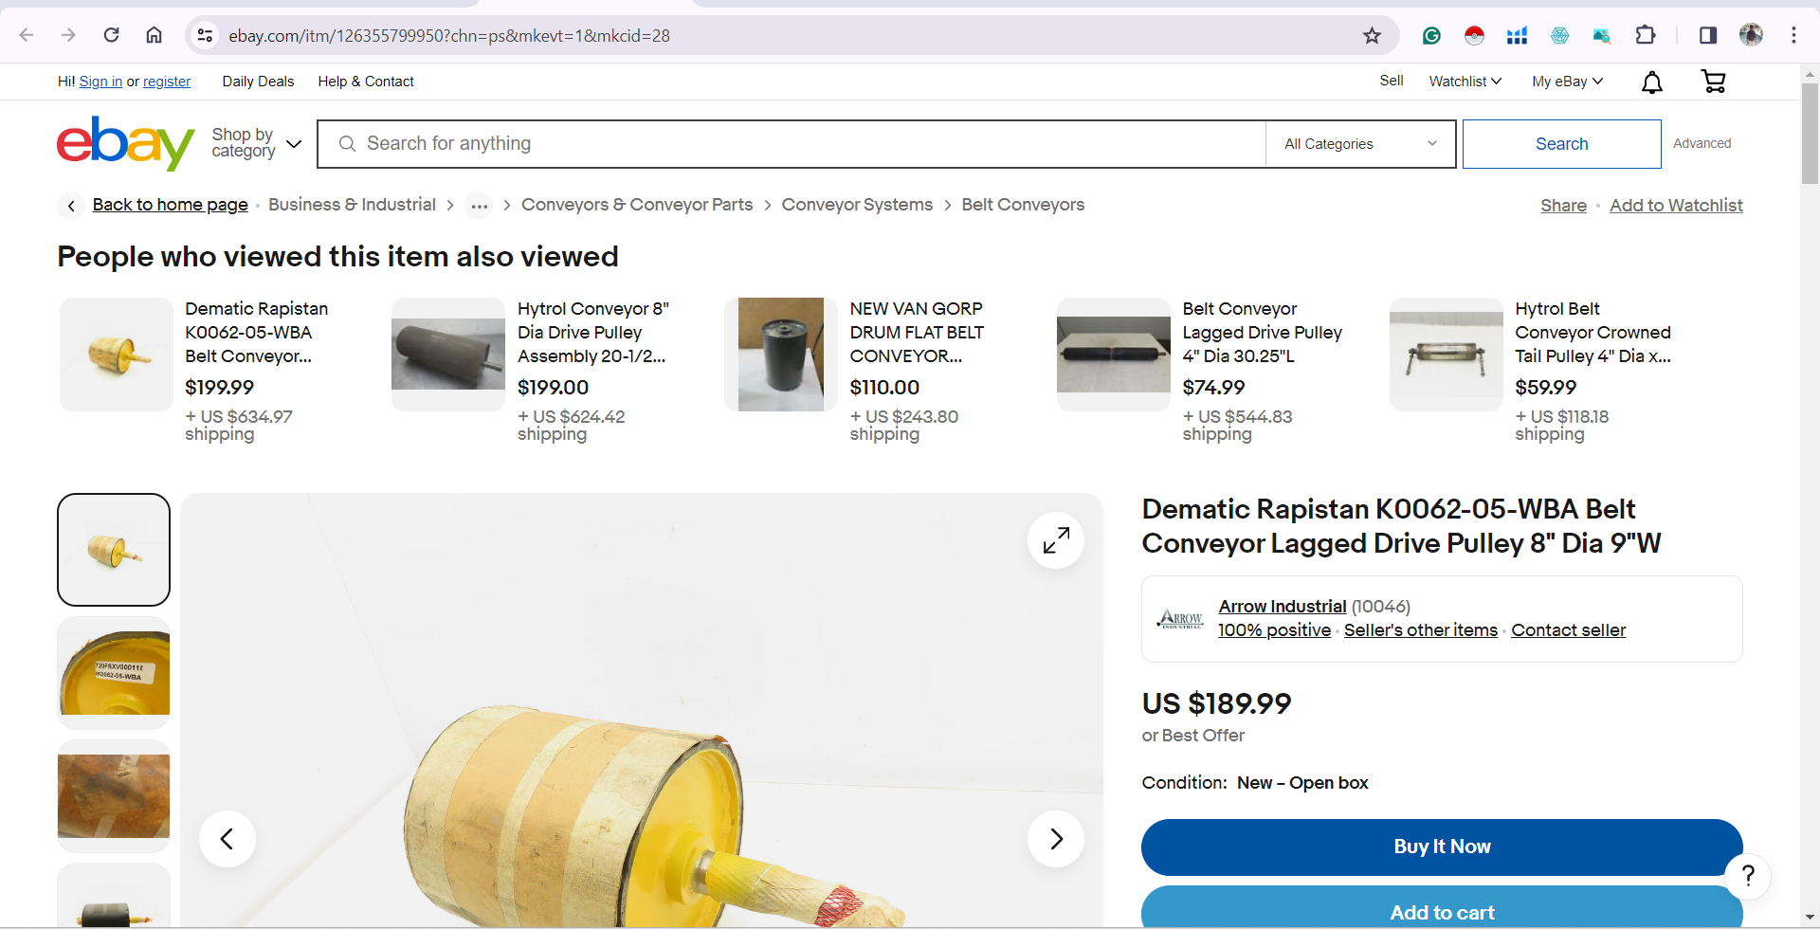Click Add to cart button

tap(1442, 908)
